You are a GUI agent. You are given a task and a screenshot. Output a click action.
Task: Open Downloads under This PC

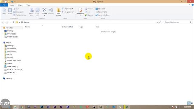tap(12, 51)
